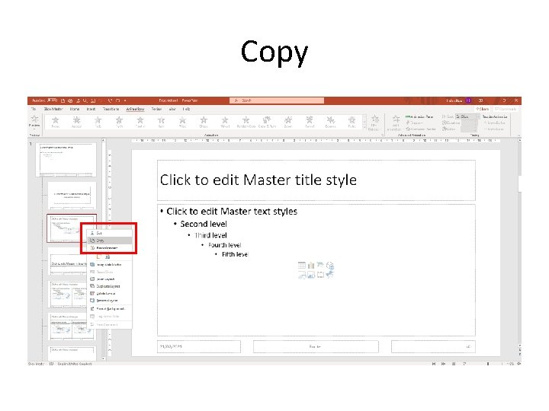Click the Animation Painter button
549x411 pixels.
421,129
